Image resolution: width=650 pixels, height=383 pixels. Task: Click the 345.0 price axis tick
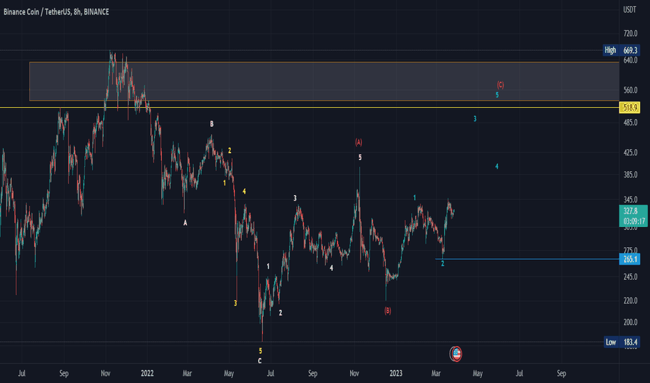(x=630, y=200)
